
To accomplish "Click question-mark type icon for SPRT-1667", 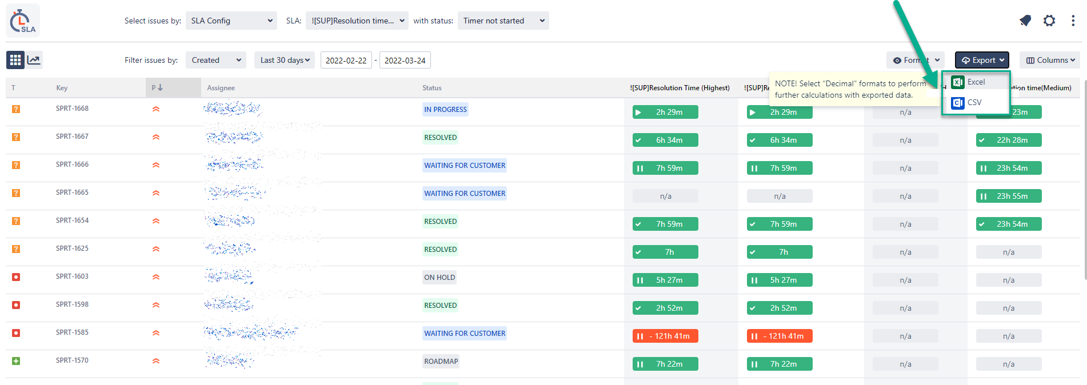I will coord(16,137).
